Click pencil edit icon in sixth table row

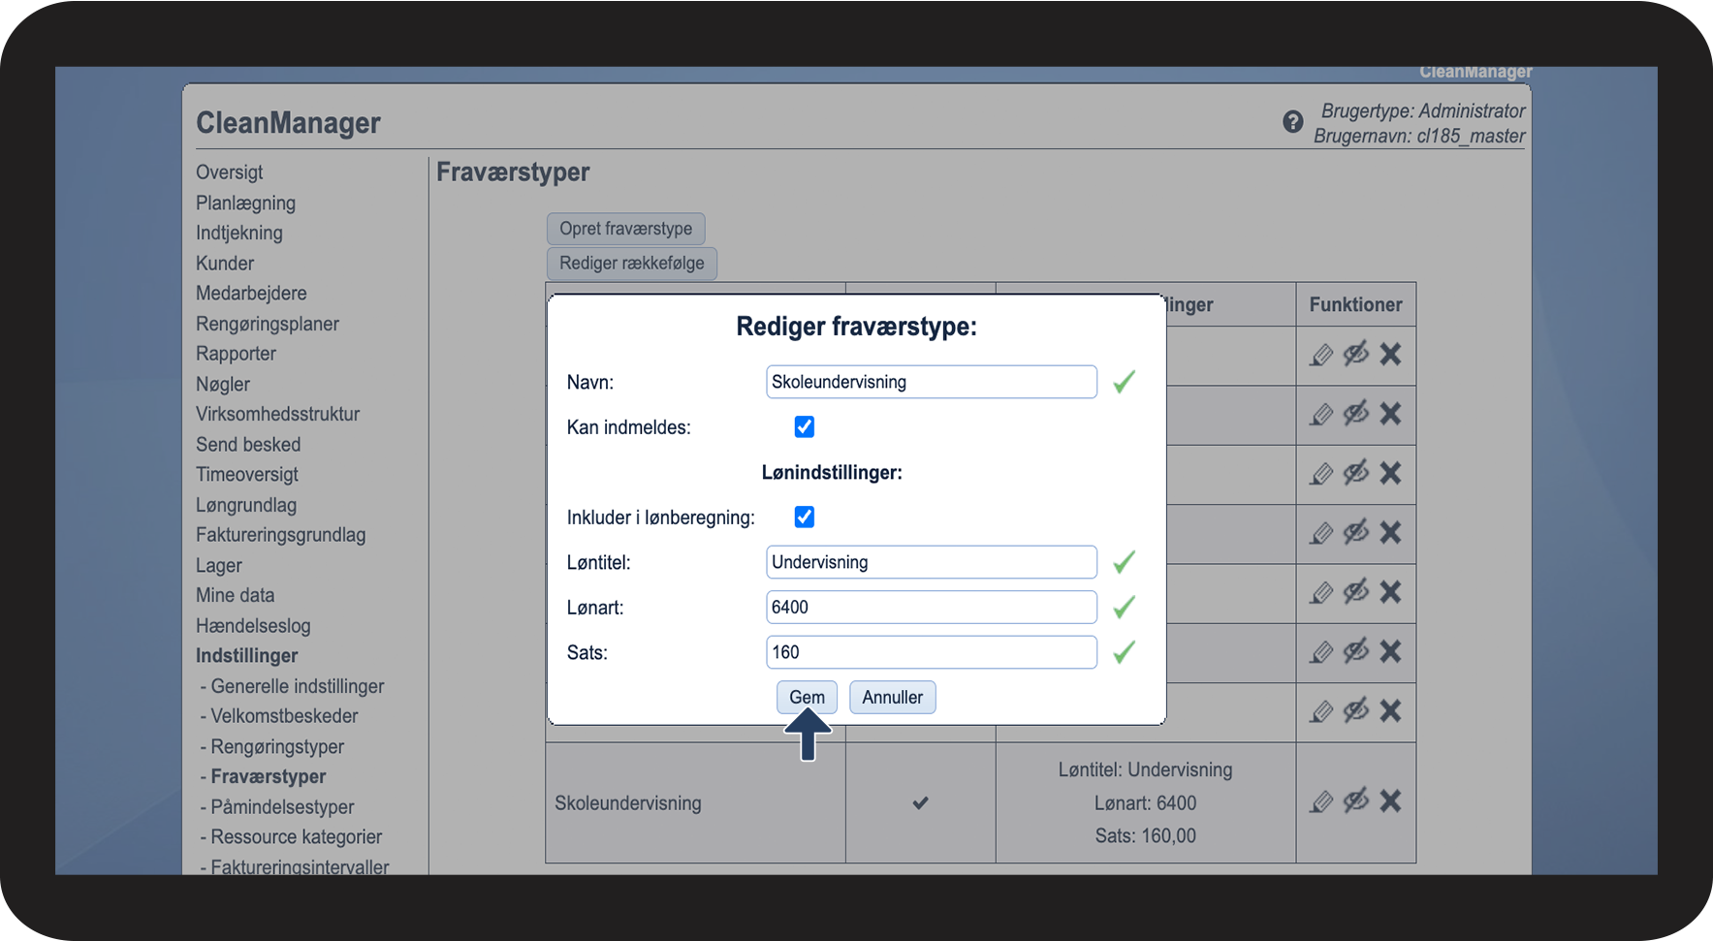(x=1321, y=653)
